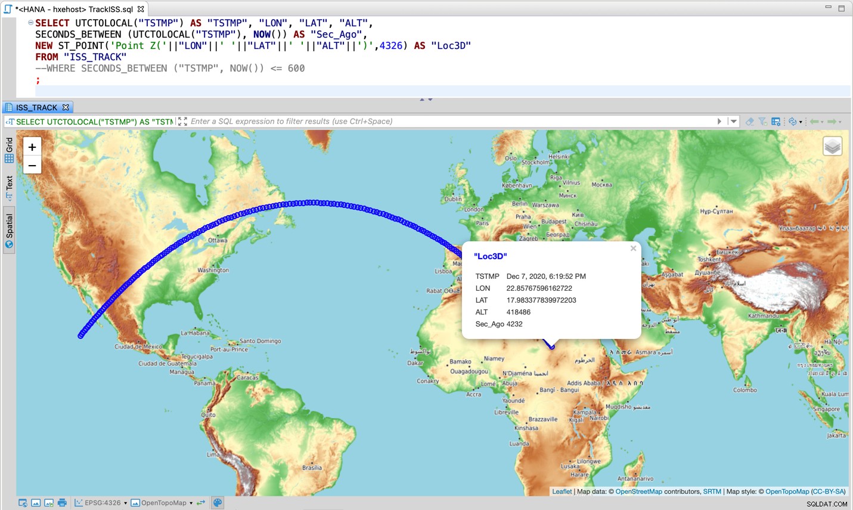853x510 pixels.
Task: Expand the filter panel icon
Action: point(182,122)
